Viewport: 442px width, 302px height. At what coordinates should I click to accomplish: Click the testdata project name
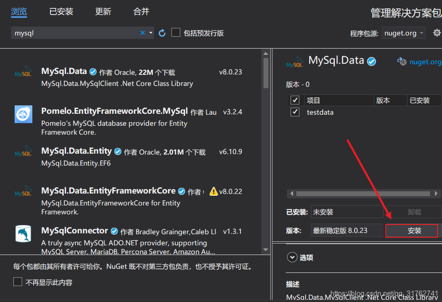320,112
